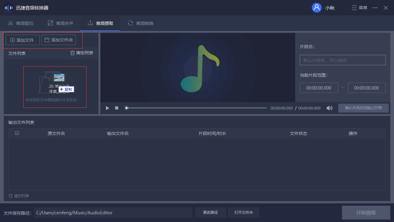This screenshot has width=394, height=222.
Task: Click the segment start time field
Action: [x=319, y=88]
